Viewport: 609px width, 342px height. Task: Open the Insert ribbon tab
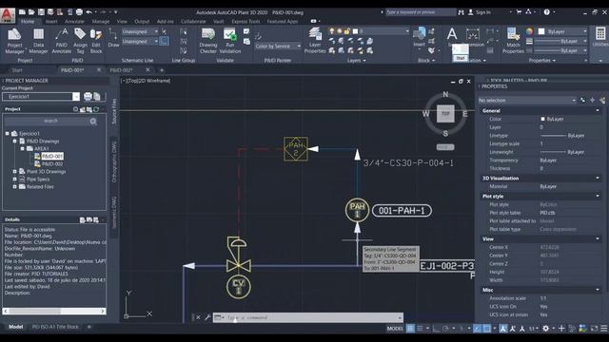(51, 22)
